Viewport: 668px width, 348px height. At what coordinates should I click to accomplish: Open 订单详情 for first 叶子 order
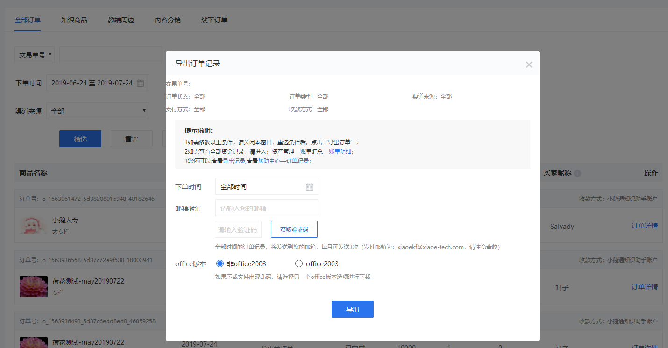pos(645,286)
